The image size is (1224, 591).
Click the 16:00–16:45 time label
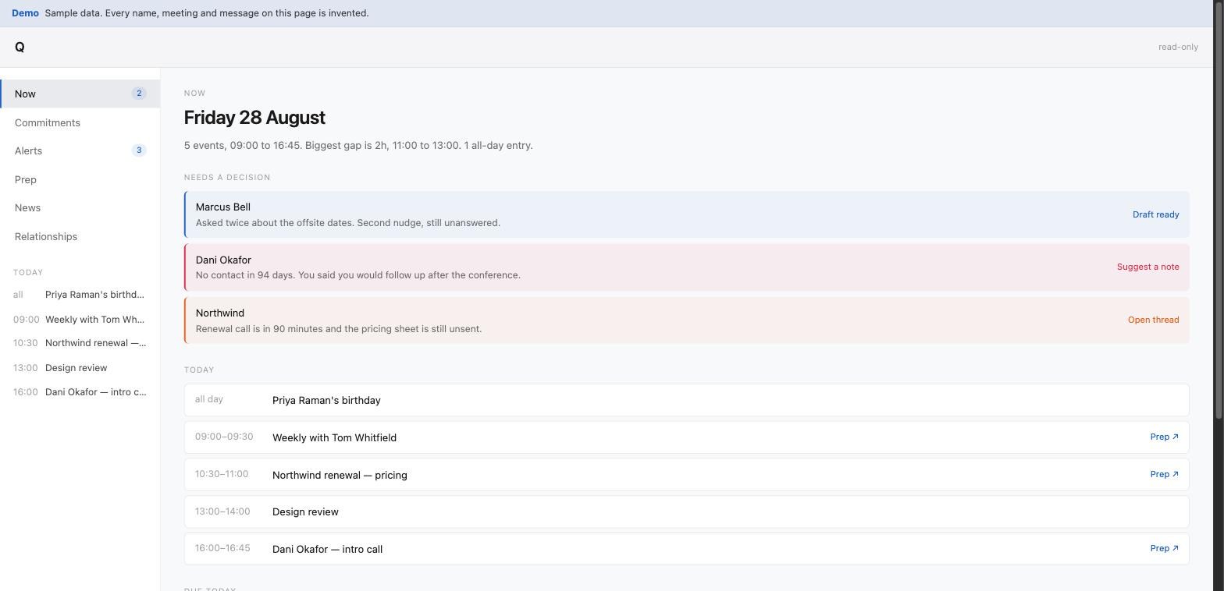coord(222,548)
